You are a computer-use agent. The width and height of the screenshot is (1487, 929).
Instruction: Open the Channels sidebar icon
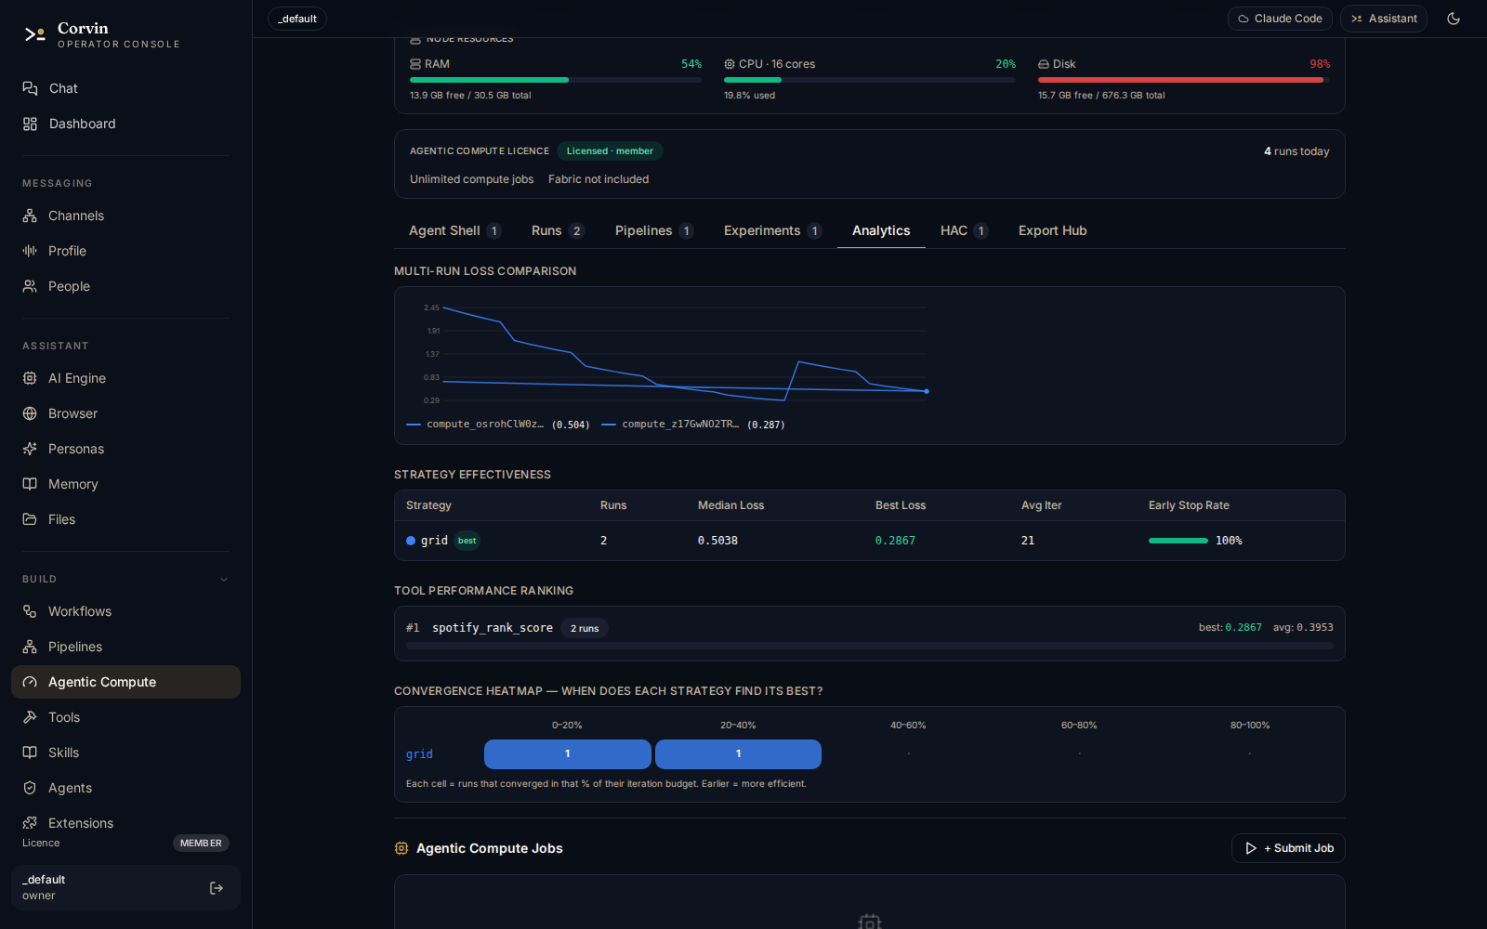30,216
